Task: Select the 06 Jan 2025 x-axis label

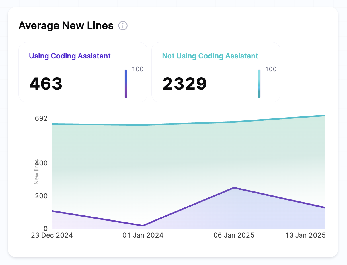Action: [234, 235]
